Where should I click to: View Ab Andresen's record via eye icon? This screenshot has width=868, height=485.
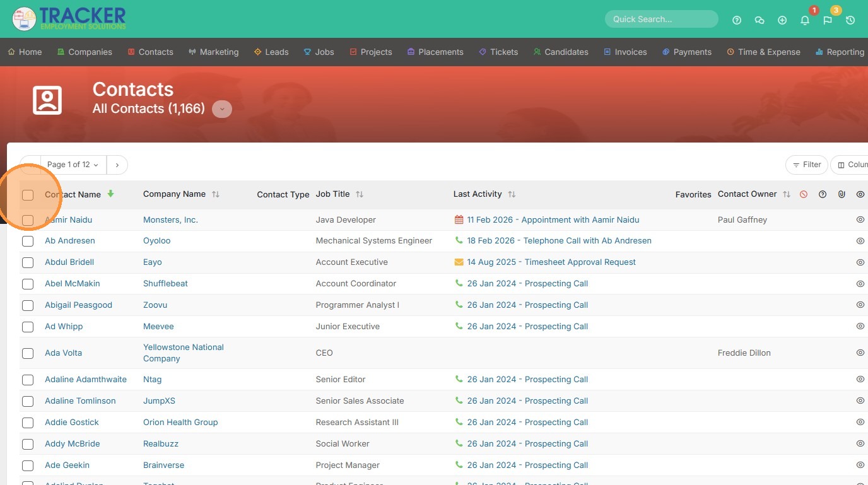[x=860, y=241]
